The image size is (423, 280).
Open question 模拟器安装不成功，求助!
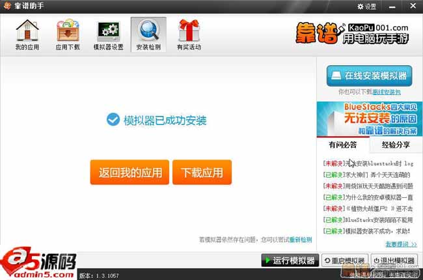366,231
